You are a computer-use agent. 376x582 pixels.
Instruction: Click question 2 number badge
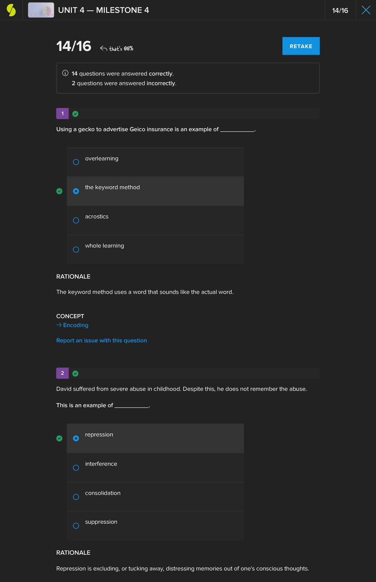click(62, 373)
